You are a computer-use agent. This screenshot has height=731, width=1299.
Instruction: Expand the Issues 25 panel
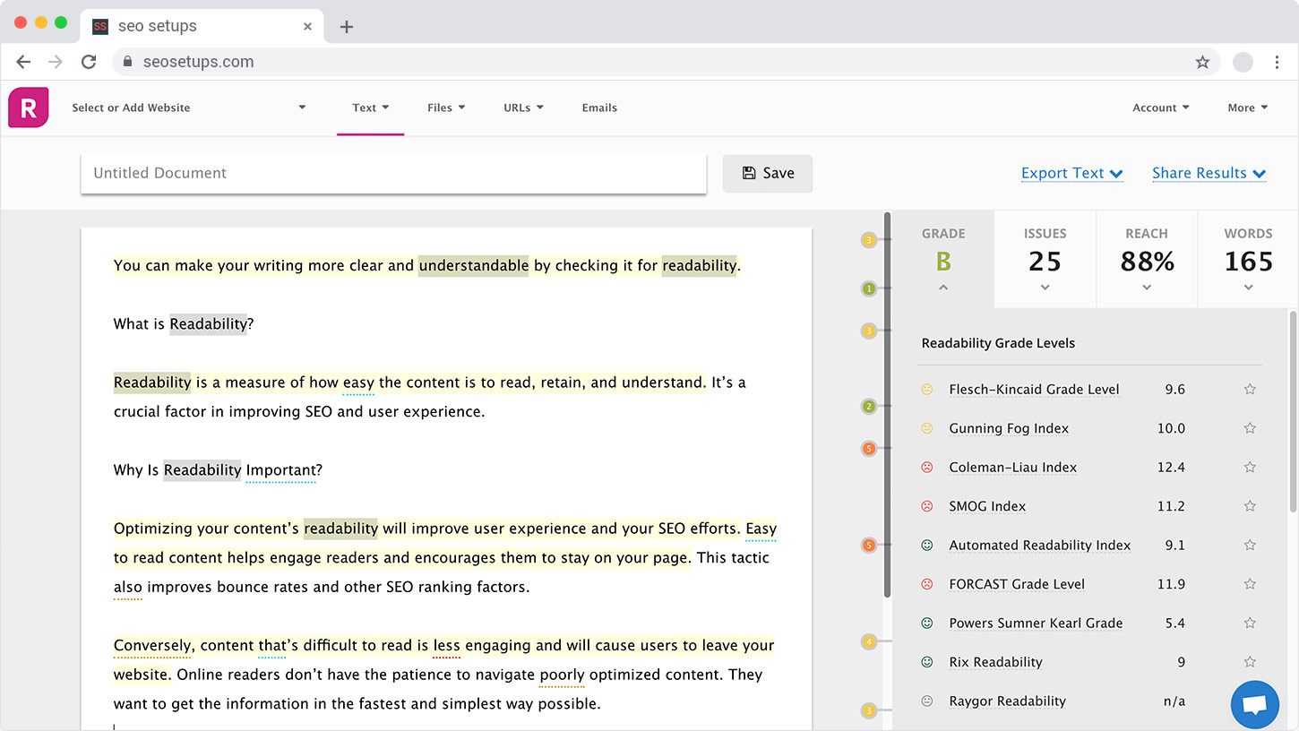[x=1045, y=288]
